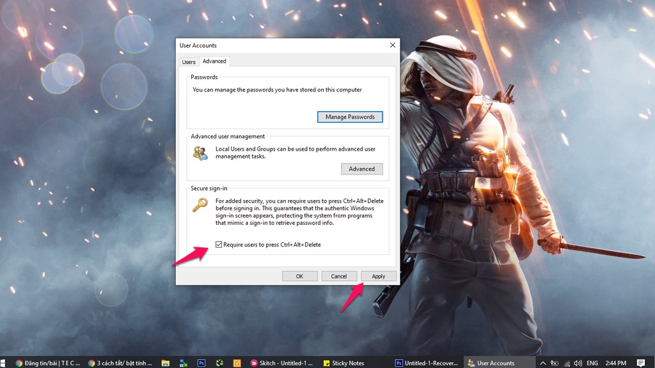Click Cancel in User Accounts dialog
655x368 pixels.
point(339,276)
